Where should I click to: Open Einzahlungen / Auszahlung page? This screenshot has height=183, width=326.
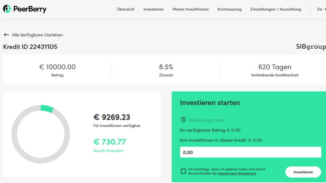(x=276, y=9)
